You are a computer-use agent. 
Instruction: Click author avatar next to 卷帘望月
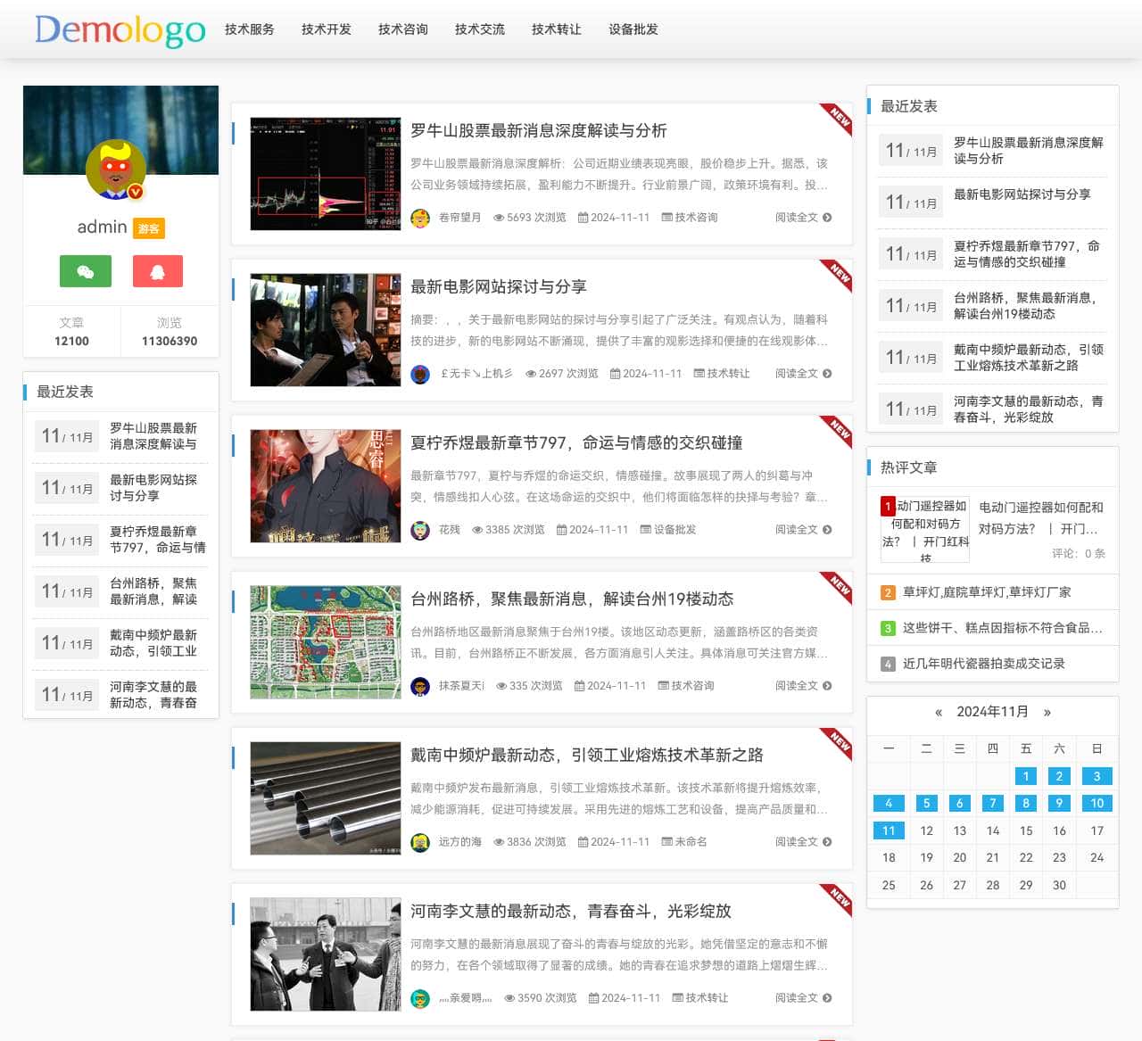(420, 218)
